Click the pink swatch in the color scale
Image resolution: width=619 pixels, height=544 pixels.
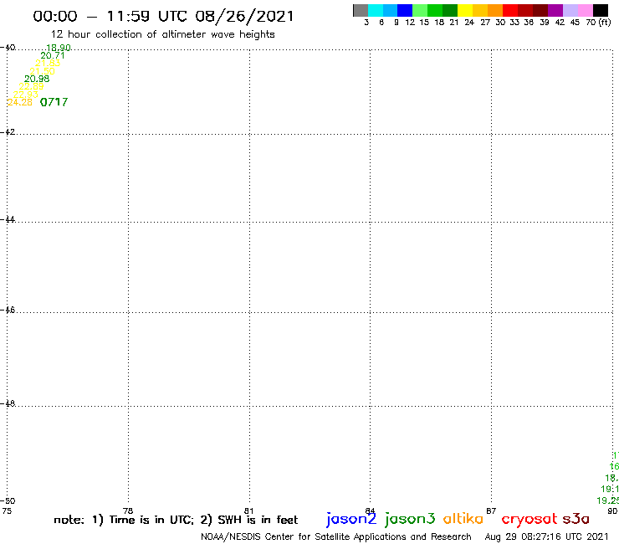(x=586, y=10)
